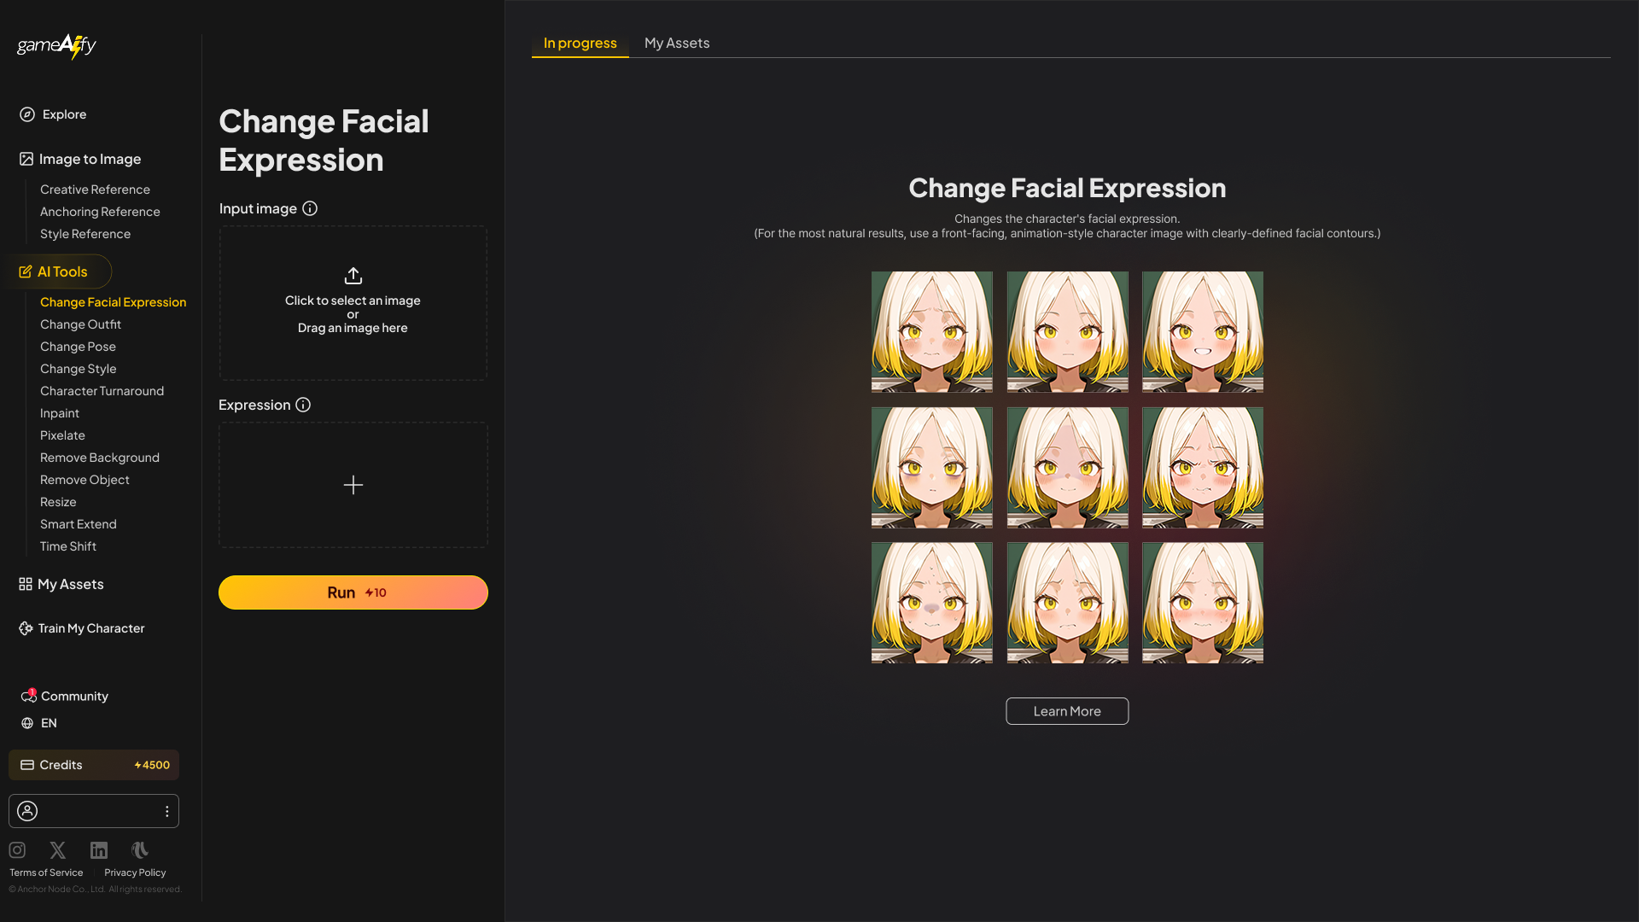Click the Expression selection box

point(353,485)
